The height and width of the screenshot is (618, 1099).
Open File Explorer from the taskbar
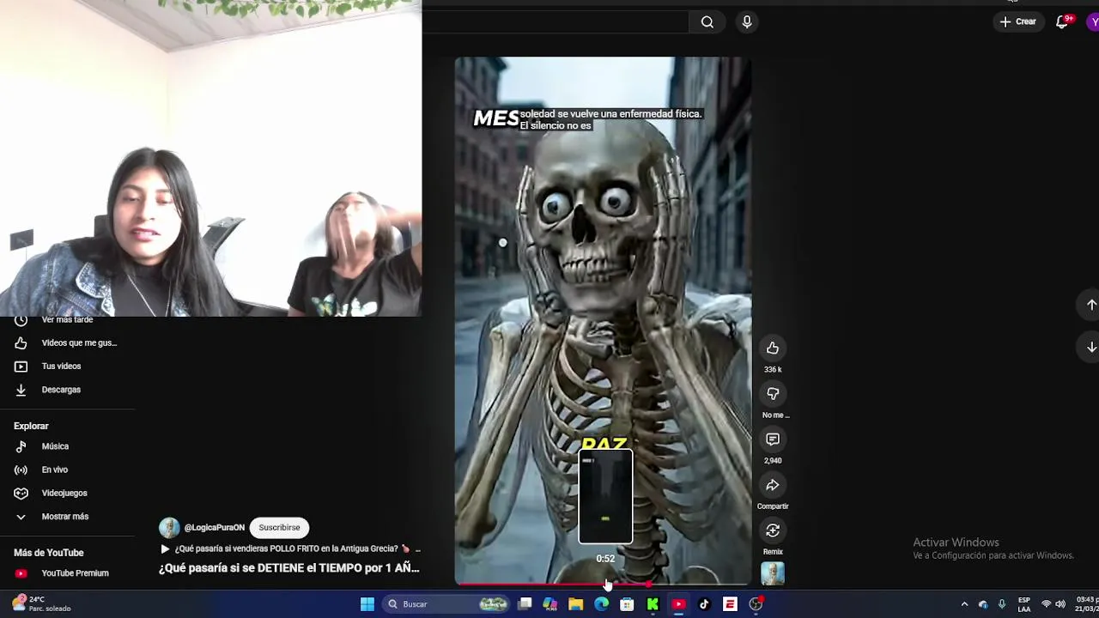point(576,604)
